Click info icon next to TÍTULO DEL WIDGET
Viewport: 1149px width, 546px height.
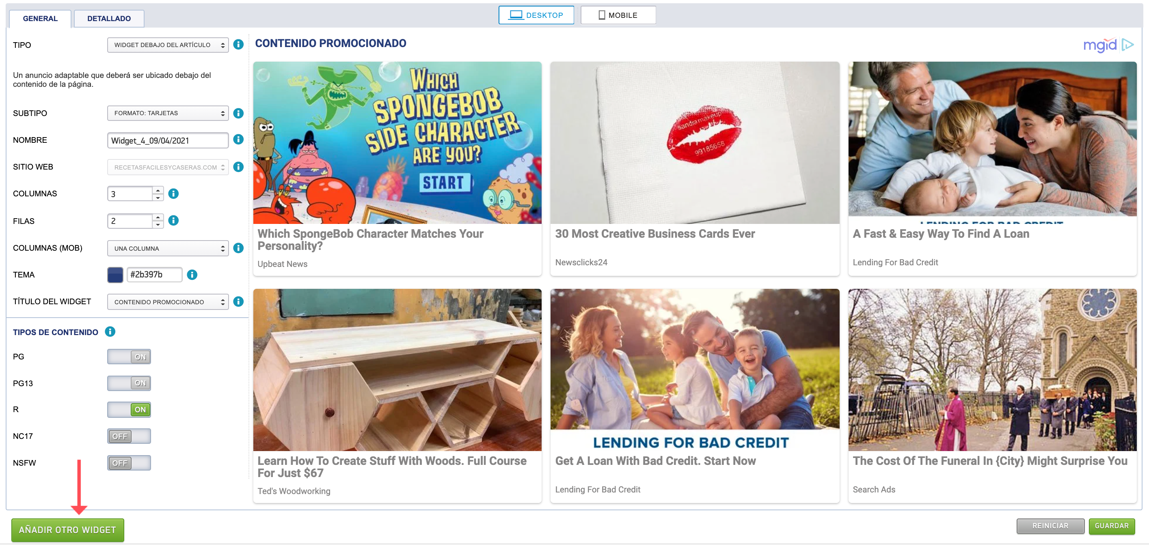(238, 302)
